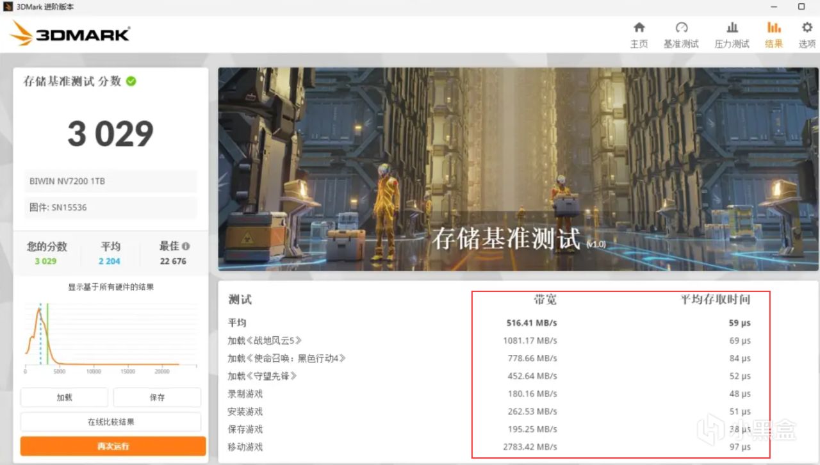Click the storage benchmark hero image
The width and height of the screenshot is (820, 465).
click(518, 169)
